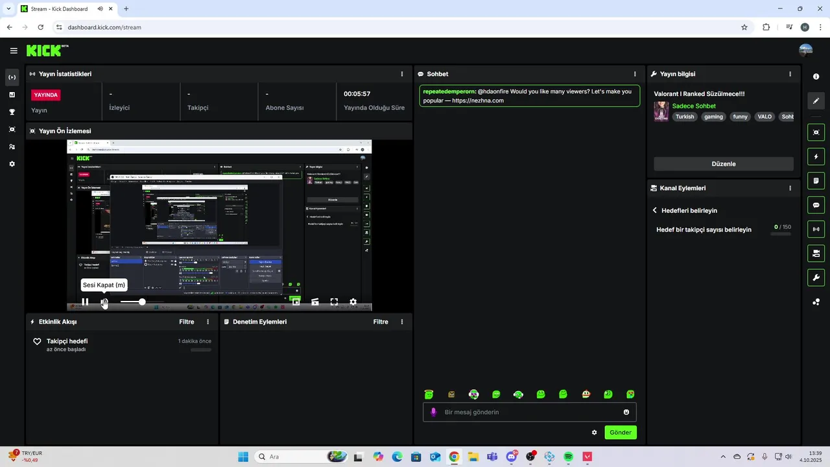Open Filtre in Etkinlik Akışı panel
830x467 pixels.
(187, 322)
